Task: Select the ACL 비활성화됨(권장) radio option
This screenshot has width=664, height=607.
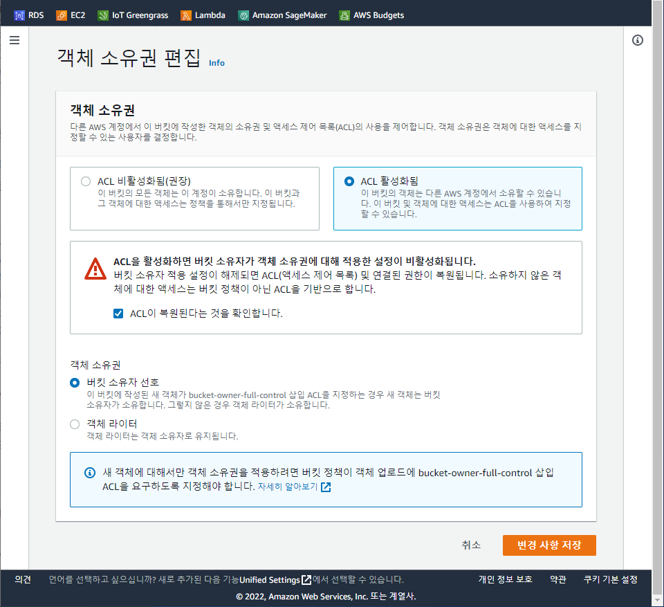Action: [86, 181]
